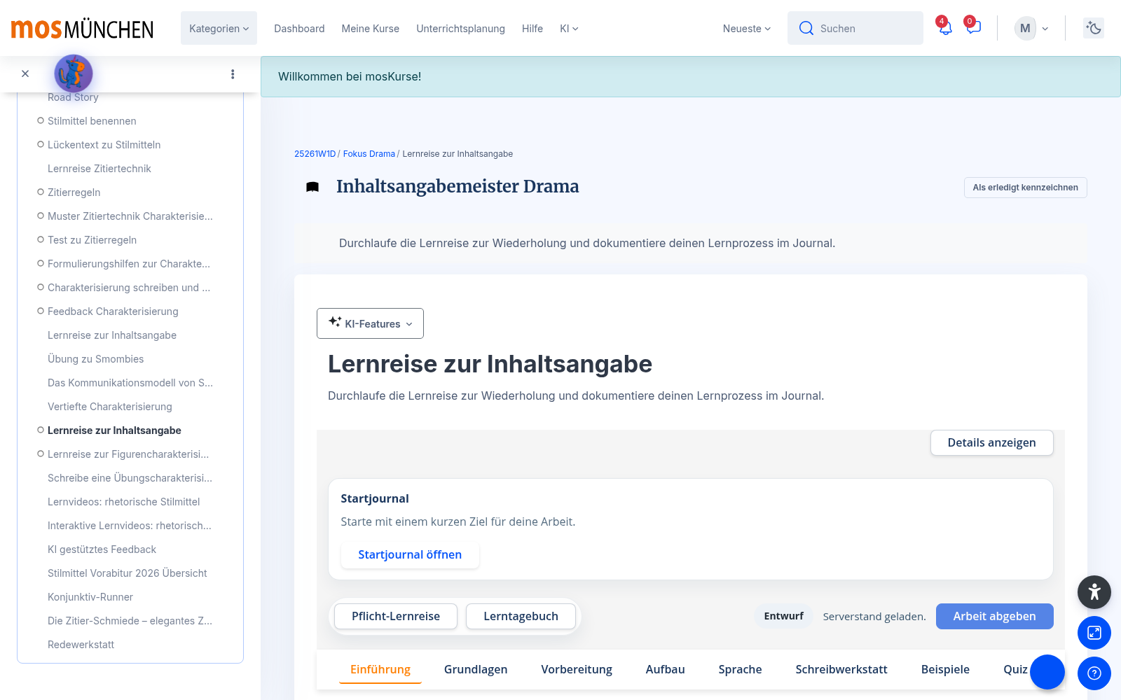This screenshot has width=1121, height=700.
Task: Open the Fokus Drama breadcrumb link
Action: (x=369, y=154)
